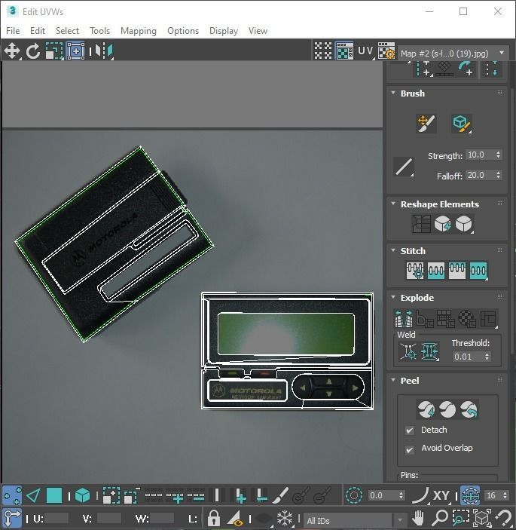516x530 pixels.
Task: Collapse the Peel rollout
Action: click(x=393, y=380)
